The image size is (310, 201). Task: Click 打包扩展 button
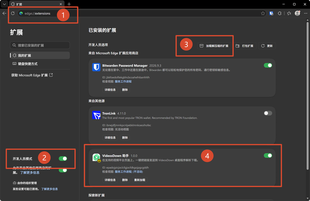(x=245, y=46)
